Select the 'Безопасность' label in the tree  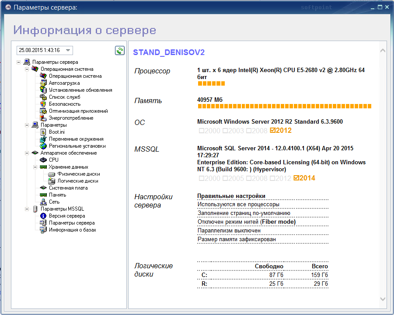(x=65, y=104)
